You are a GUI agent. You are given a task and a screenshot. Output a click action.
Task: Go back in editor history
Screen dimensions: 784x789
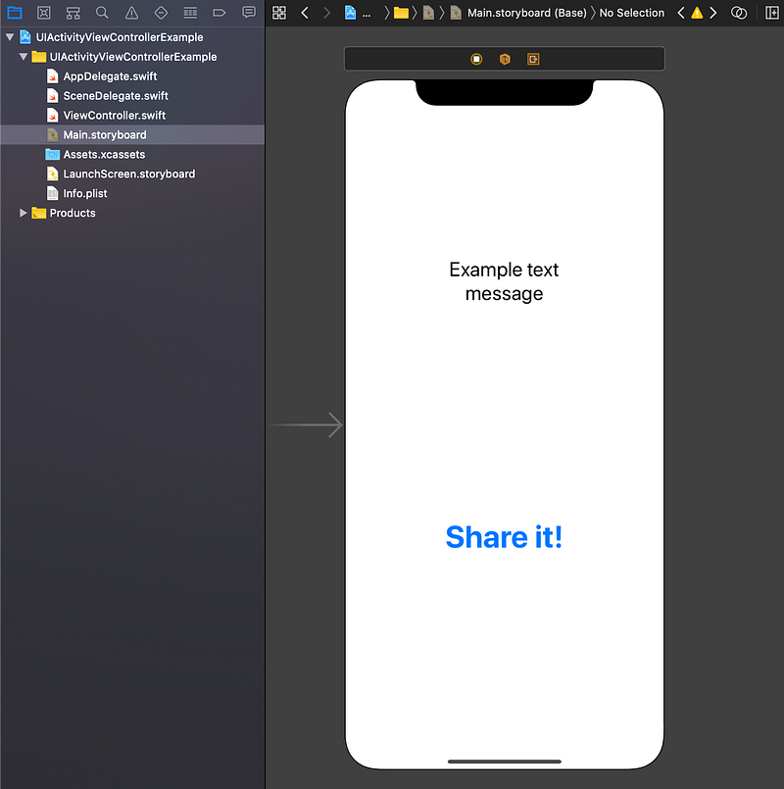pos(305,13)
